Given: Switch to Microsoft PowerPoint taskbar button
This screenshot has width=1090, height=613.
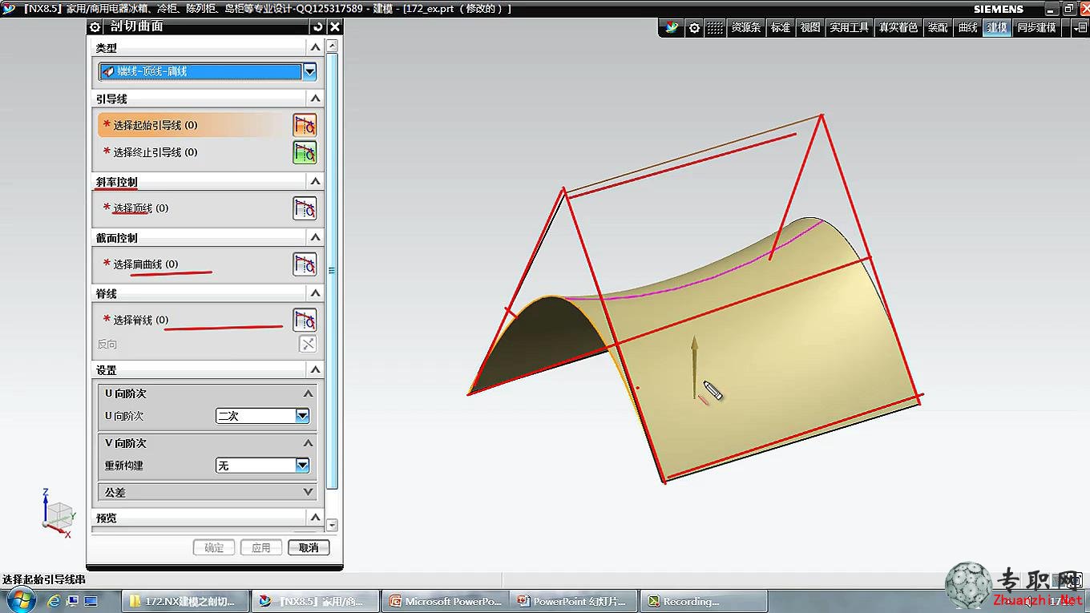Looking at the screenshot, I should [445, 601].
